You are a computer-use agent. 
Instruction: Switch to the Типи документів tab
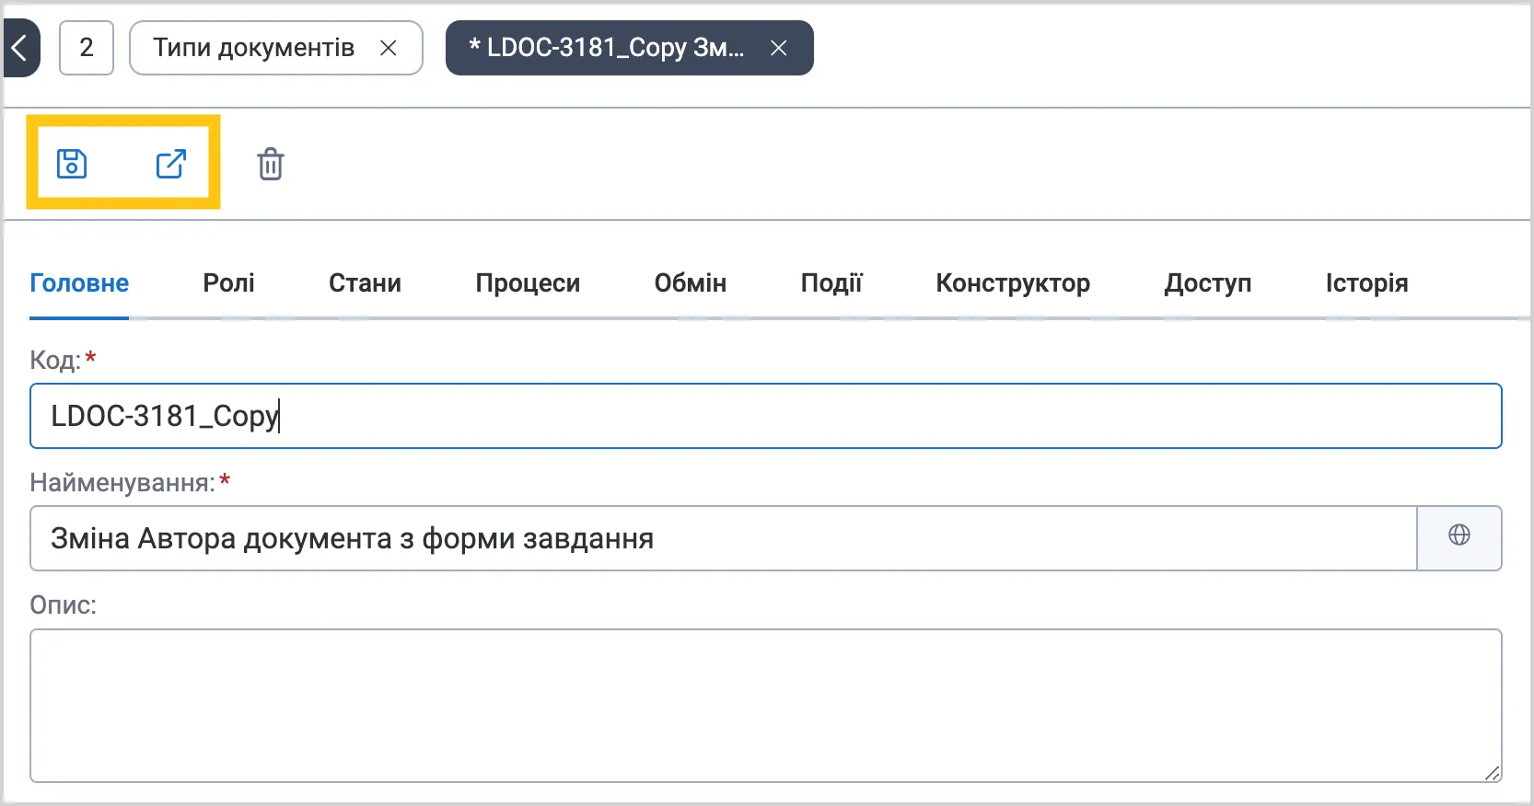coord(253,48)
